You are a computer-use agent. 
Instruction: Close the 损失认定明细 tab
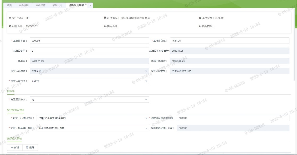click(86, 4)
